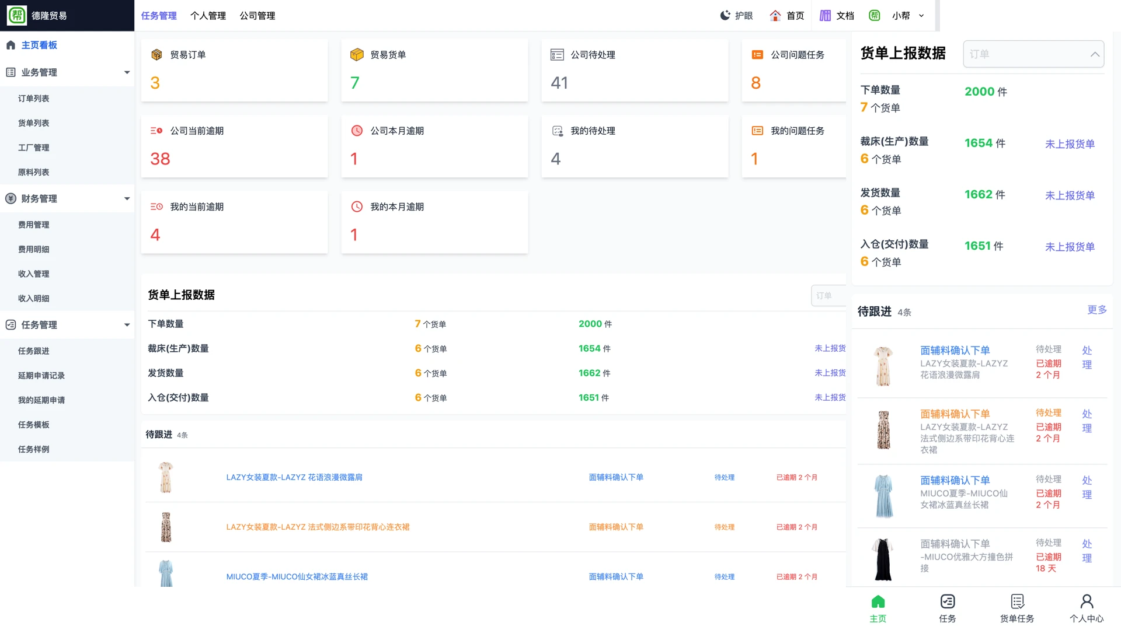This screenshot has width=1121, height=630.
Task: Open 更多 link in 待跟进 panel
Action: (x=1096, y=310)
